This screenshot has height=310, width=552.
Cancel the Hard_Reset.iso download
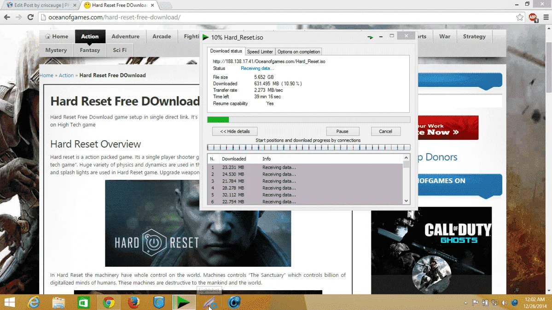(385, 131)
